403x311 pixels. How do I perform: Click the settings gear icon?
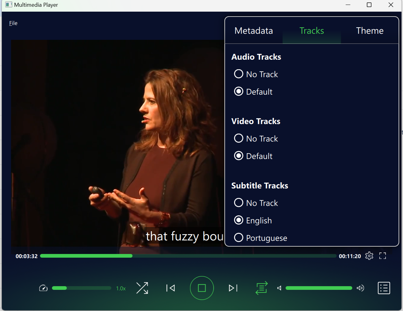click(x=369, y=256)
